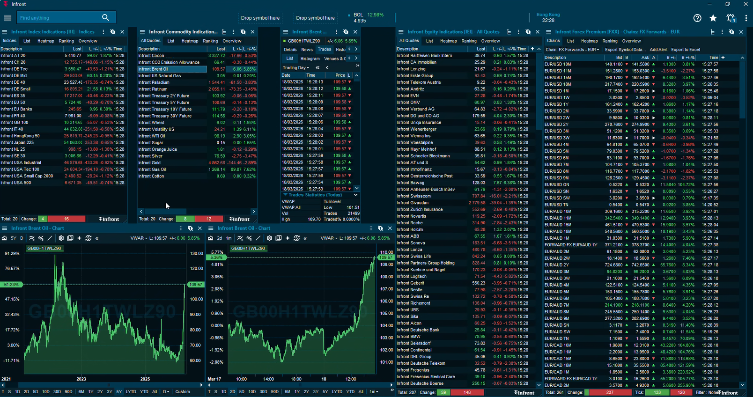Collapse left Brent chart toolbar with double chevron
This screenshot has height=397, width=753.
pyautogui.click(x=97, y=238)
